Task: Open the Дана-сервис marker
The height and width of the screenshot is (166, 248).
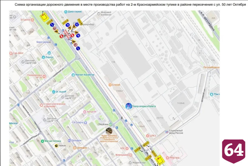Action: [x=66, y=12]
